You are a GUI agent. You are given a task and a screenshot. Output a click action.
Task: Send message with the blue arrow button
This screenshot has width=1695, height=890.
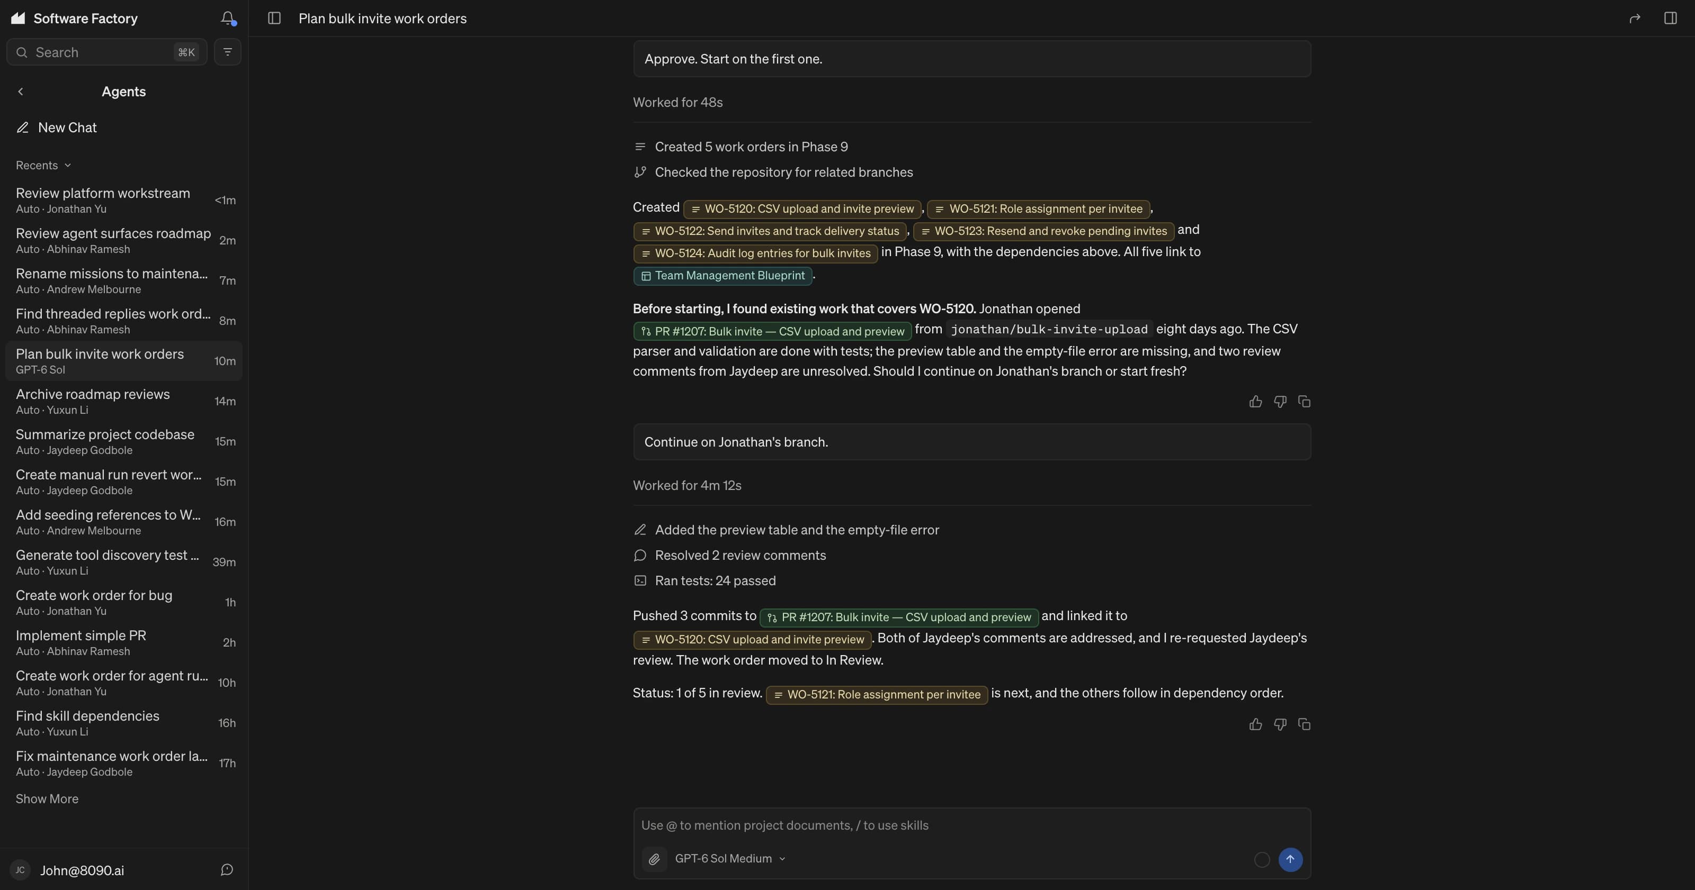click(x=1290, y=859)
